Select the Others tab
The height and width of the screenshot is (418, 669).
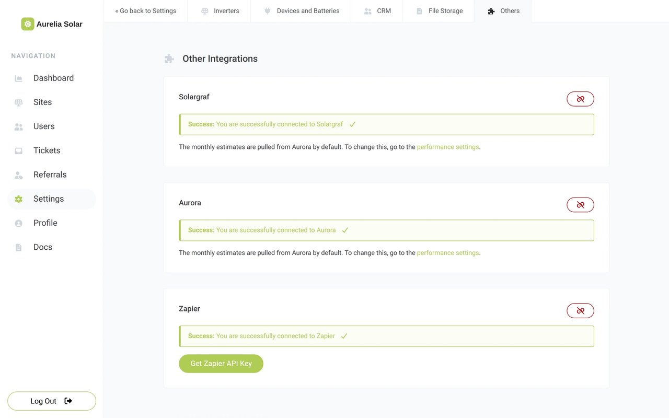[x=503, y=11]
